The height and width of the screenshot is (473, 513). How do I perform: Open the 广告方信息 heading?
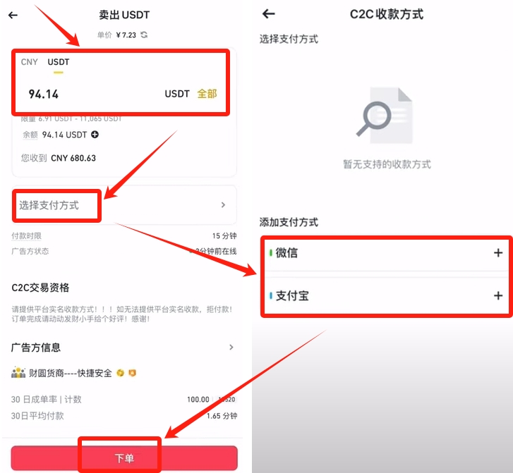click(36, 347)
